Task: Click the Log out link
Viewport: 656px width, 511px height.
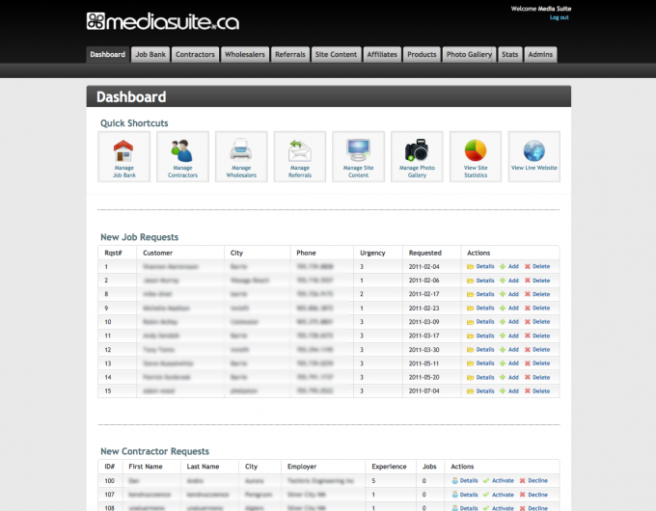Action: [x=559, y=17]
